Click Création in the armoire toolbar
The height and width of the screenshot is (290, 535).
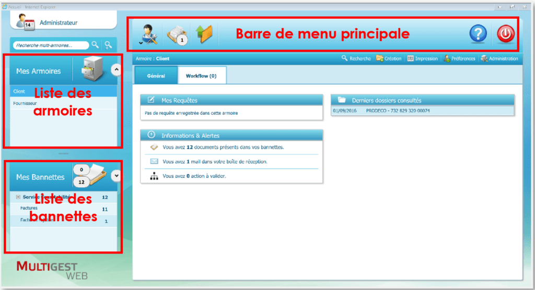point(389,58)
